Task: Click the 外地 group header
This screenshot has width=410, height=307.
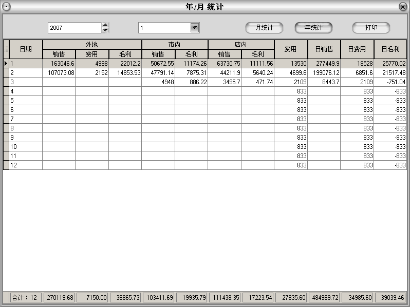Action: pyautogui.click(x=92, y=45)
